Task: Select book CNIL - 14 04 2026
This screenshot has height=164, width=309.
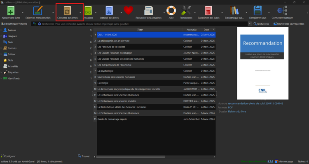Action: [x=156, y=35]
